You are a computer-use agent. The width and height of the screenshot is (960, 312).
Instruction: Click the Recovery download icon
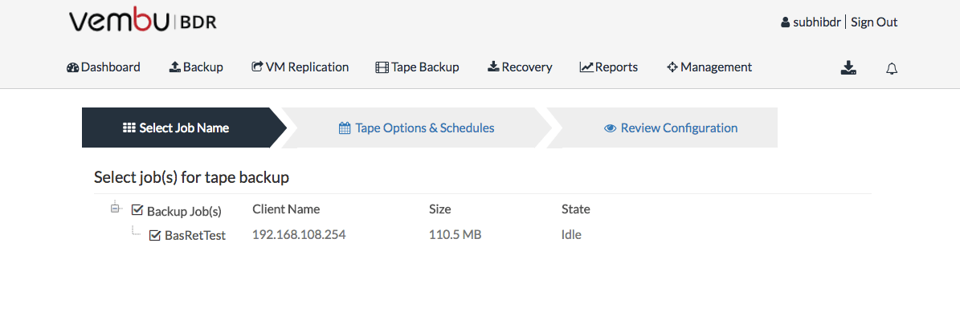[493, 67]
